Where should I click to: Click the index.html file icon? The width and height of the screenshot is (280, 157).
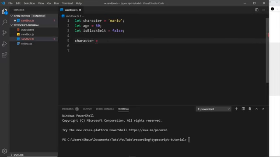pos(18,30)
